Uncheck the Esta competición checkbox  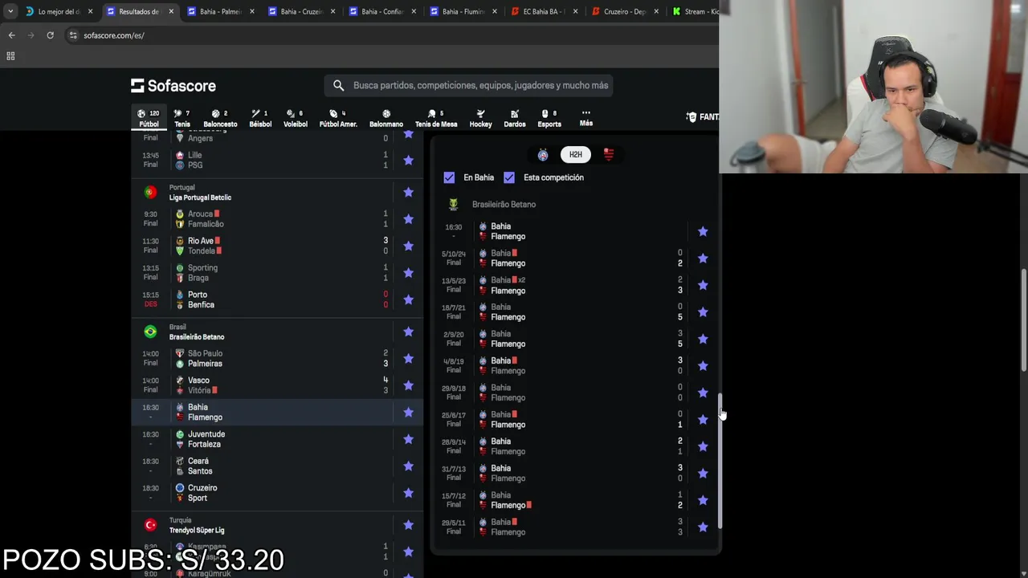(509, 177)
